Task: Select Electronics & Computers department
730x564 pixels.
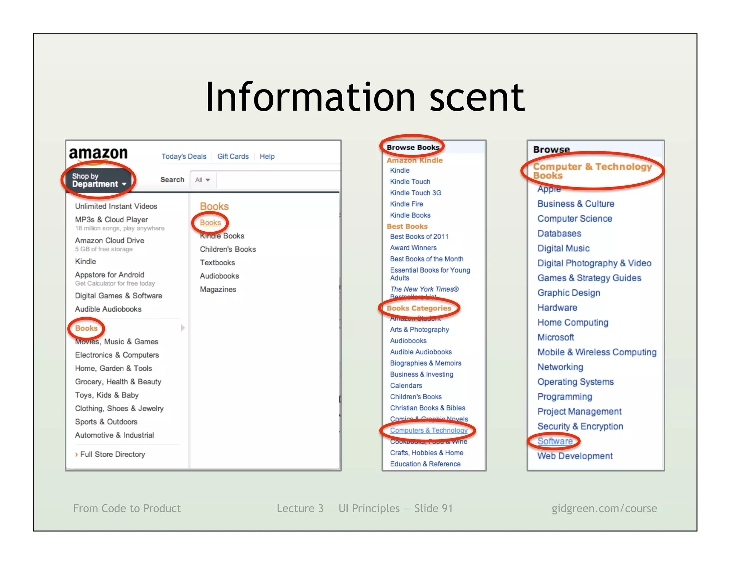Action: (117, 355)
